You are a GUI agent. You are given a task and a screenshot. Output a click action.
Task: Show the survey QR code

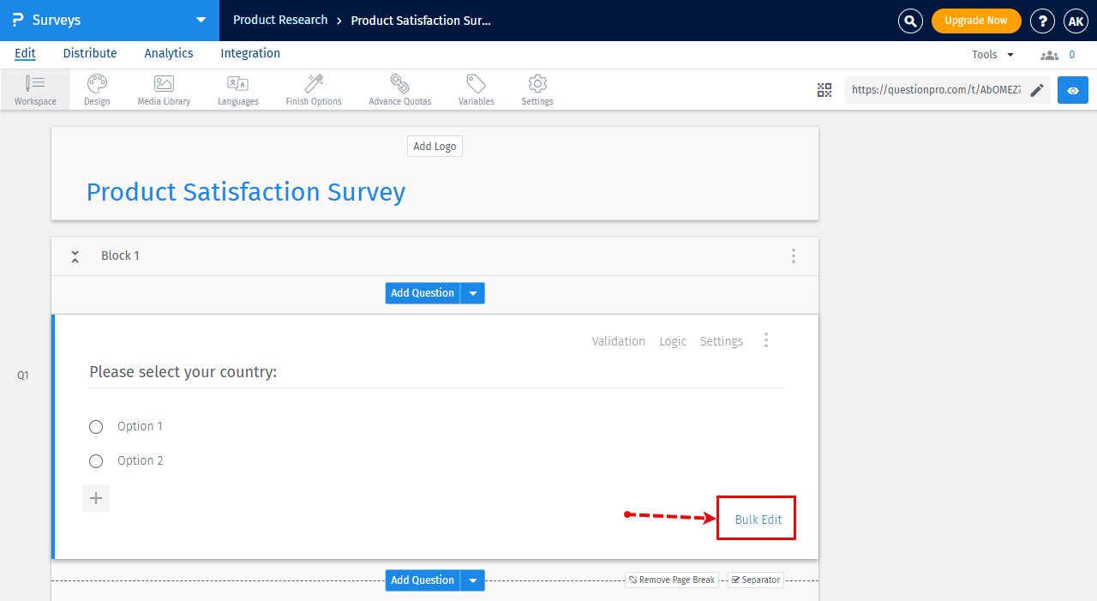tap(824, 89)
